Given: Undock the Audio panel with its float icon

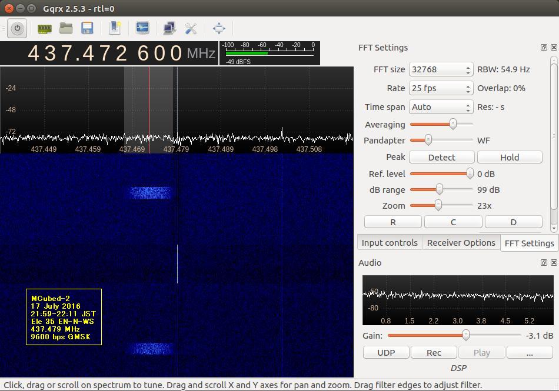Looking at the screenshot, I should point(544,262).
